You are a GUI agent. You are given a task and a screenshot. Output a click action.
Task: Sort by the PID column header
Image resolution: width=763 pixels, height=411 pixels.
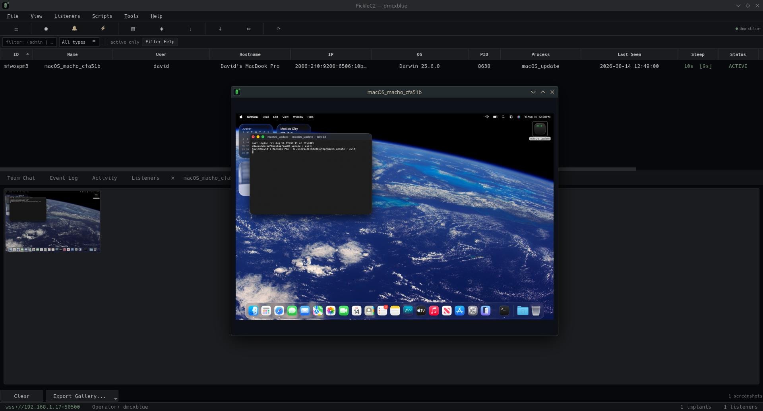tap(484, 54)
